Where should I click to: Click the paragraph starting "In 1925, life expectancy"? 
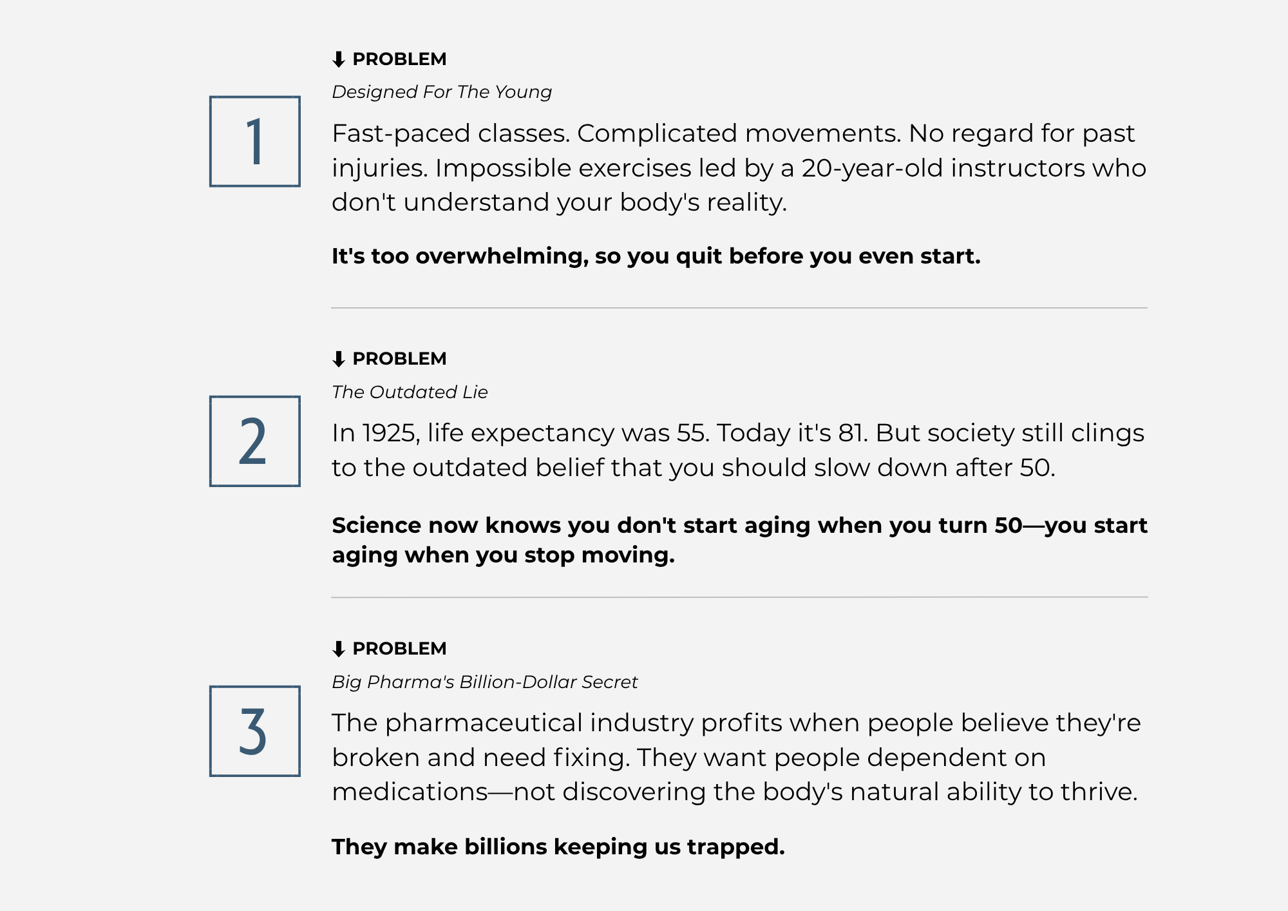(738, 450)
